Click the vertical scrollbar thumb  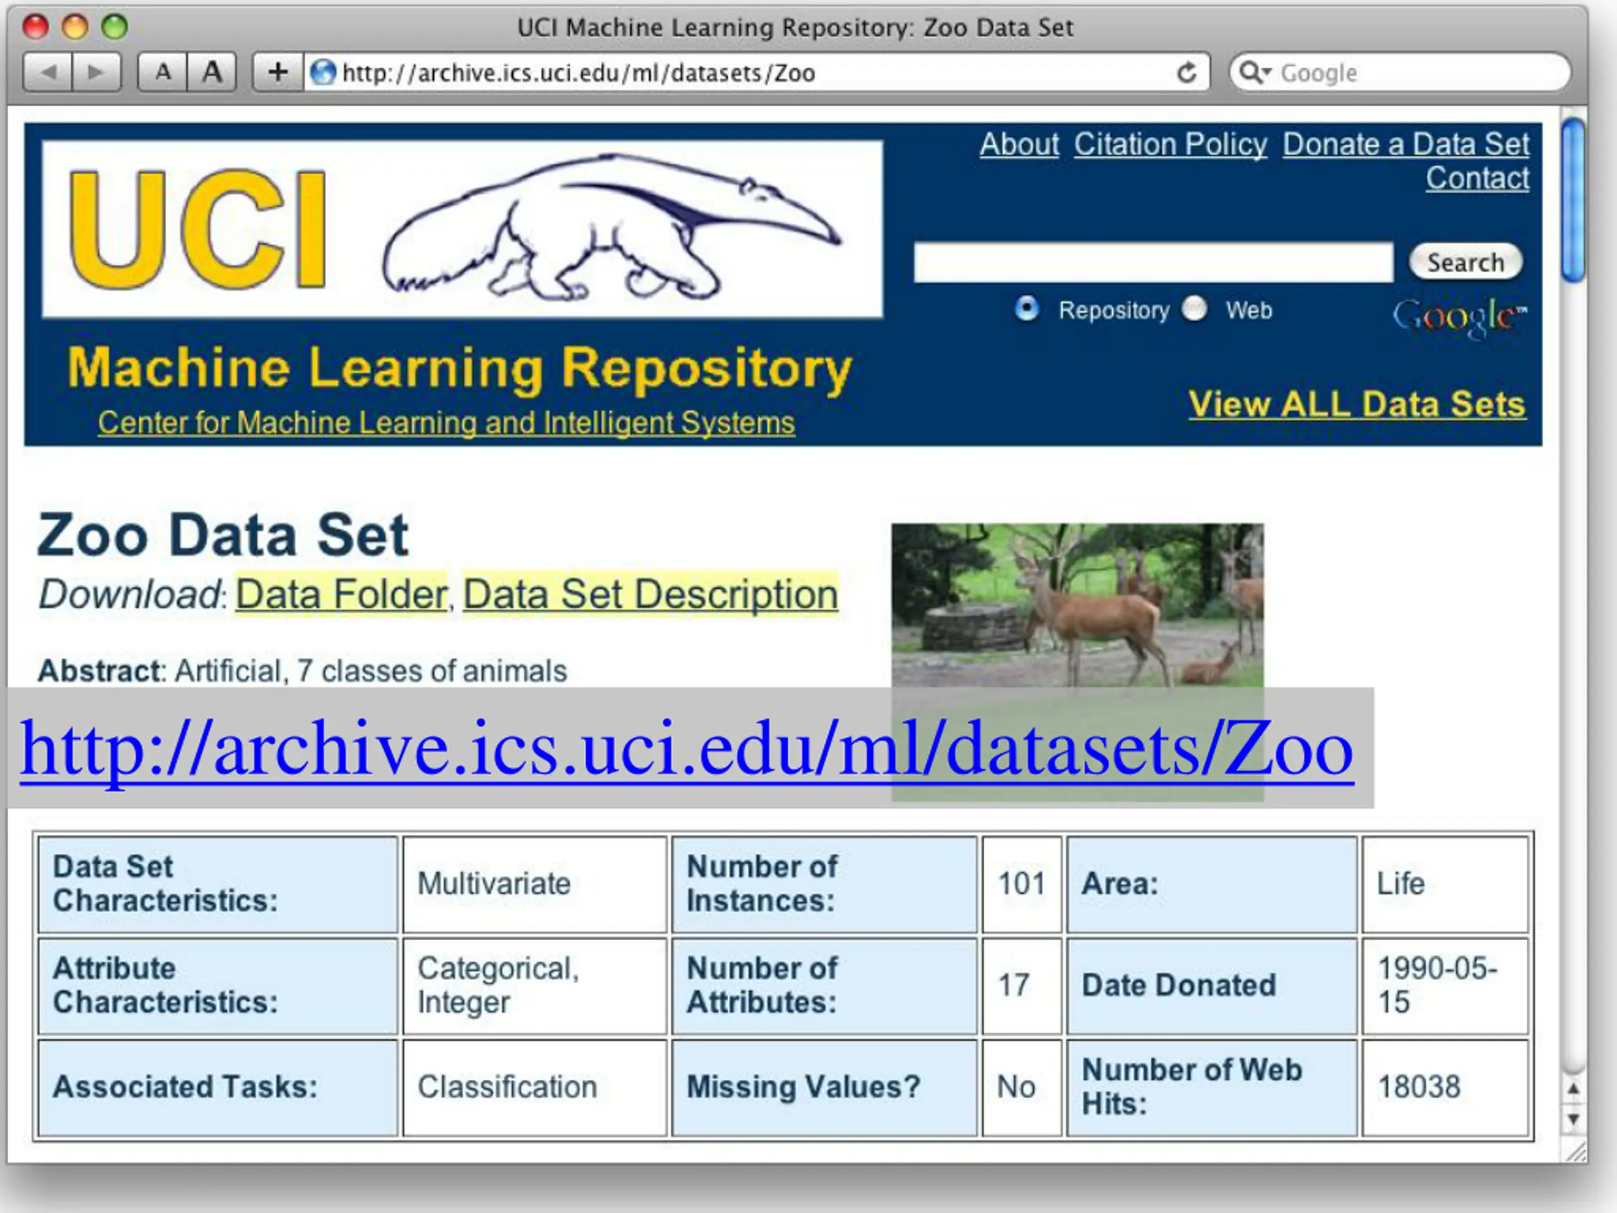1573,200
